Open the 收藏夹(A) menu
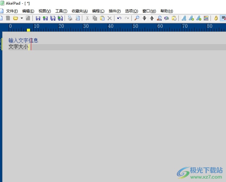226x182 pixels. point(80,11)
